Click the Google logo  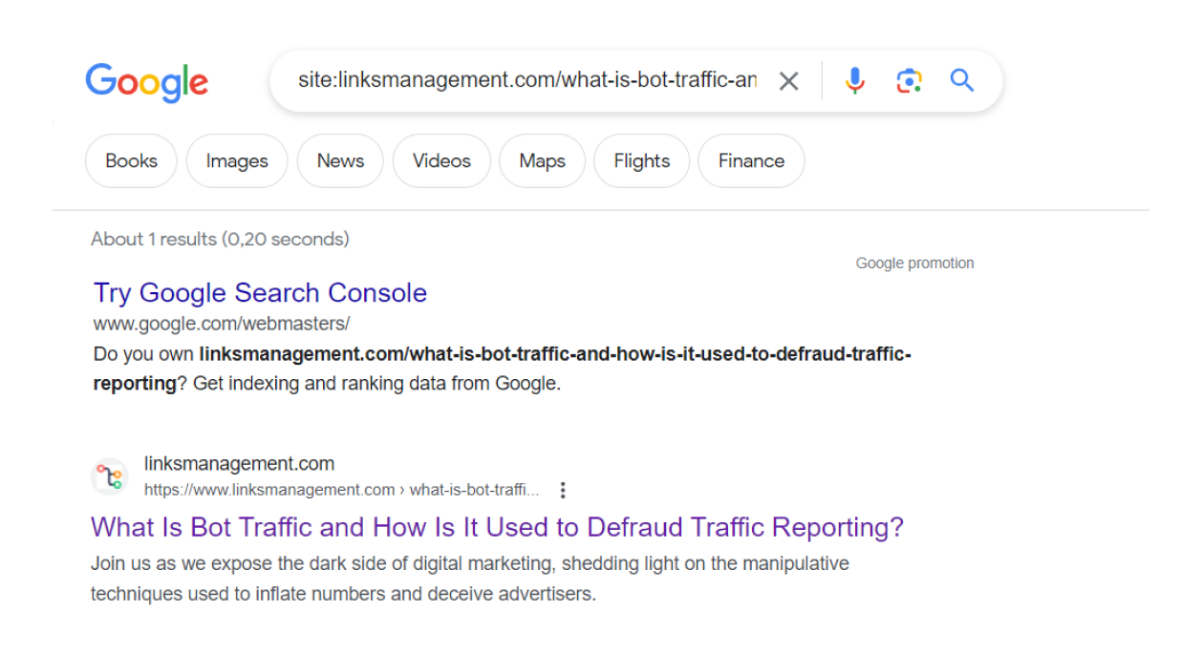coord(146,82)
